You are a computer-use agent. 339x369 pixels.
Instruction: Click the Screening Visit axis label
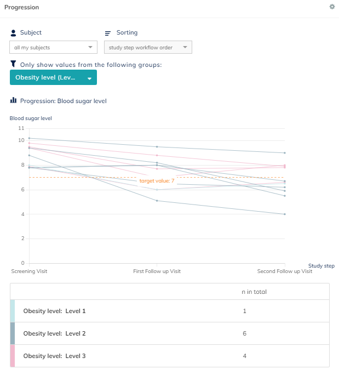(x=28, y=271)
